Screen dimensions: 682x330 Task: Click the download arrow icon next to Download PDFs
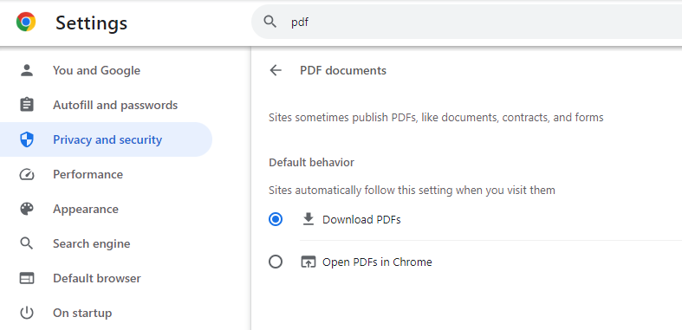(x=309, y=219)
